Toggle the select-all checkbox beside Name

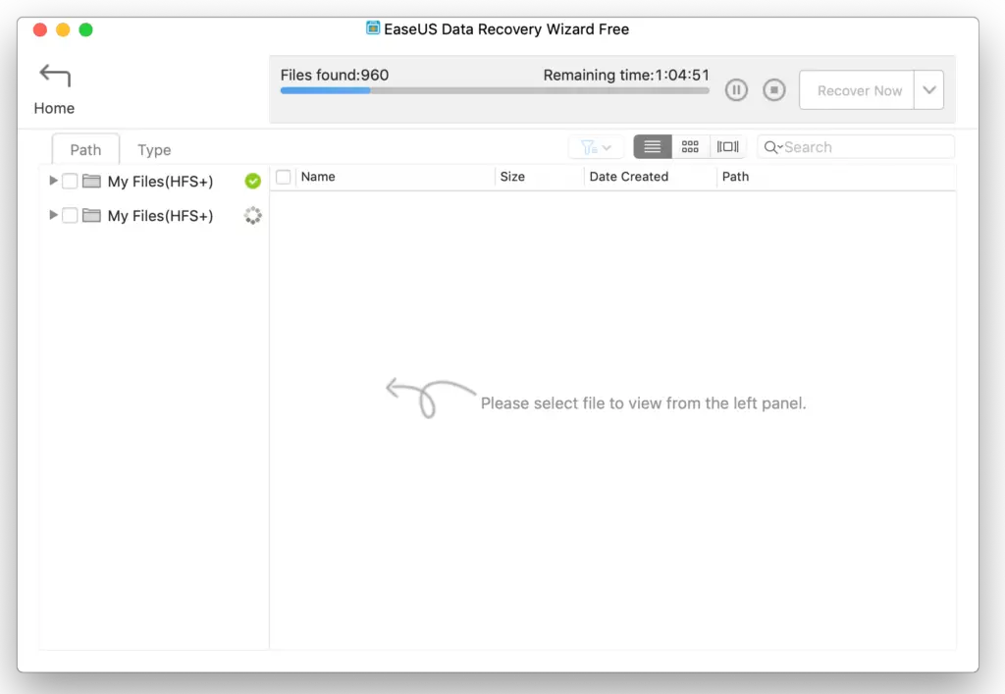click(284, 177)
